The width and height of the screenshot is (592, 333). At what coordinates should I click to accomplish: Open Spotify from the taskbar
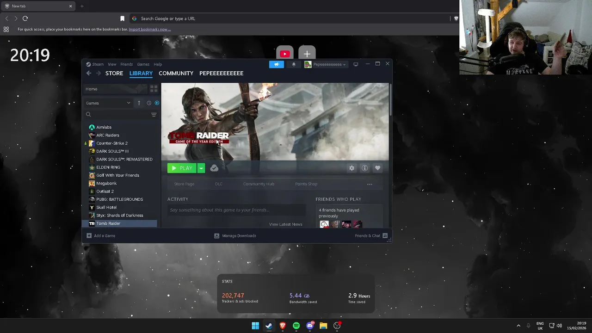point(296,326)
